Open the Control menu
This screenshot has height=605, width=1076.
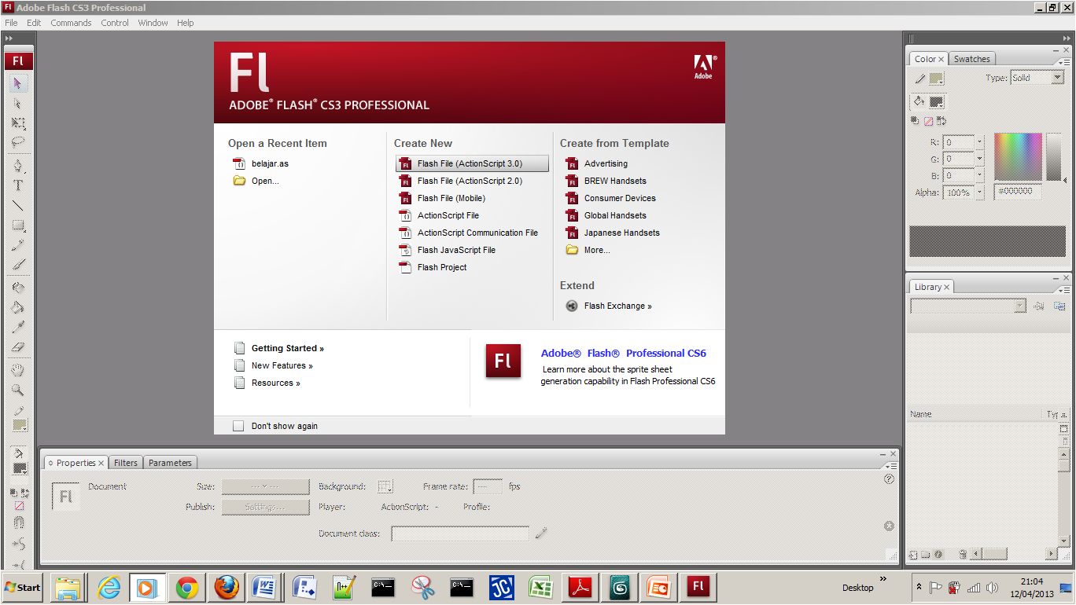pyautogui.click(x=115, y=23)
